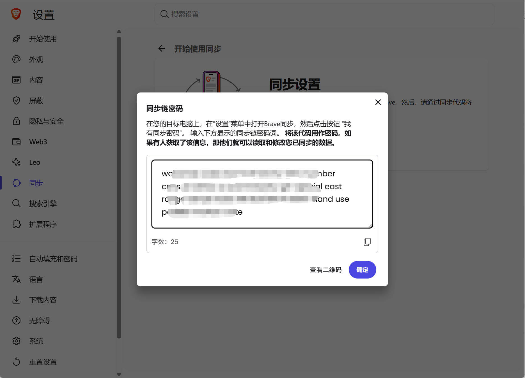Open 隐私与安全 lock icon

click(x=16, y=121)
